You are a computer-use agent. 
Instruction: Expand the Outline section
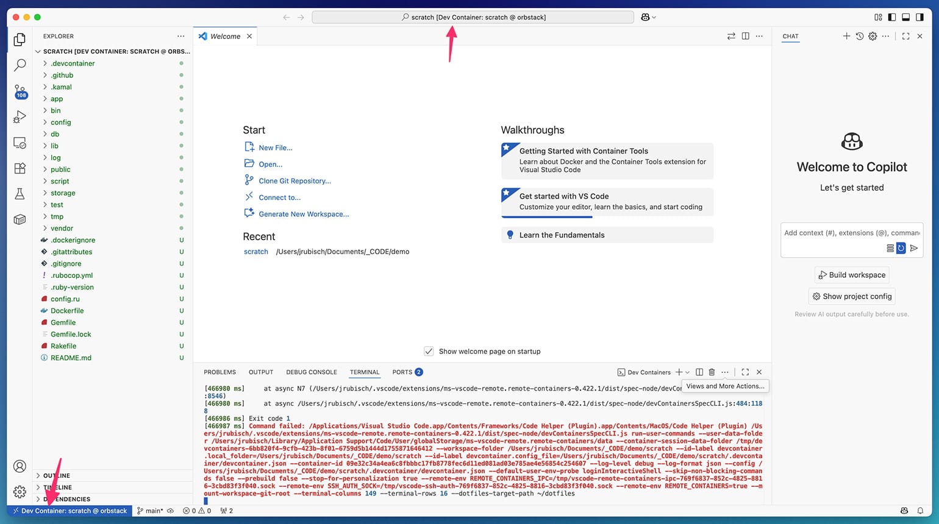click(x=57, y=476)
